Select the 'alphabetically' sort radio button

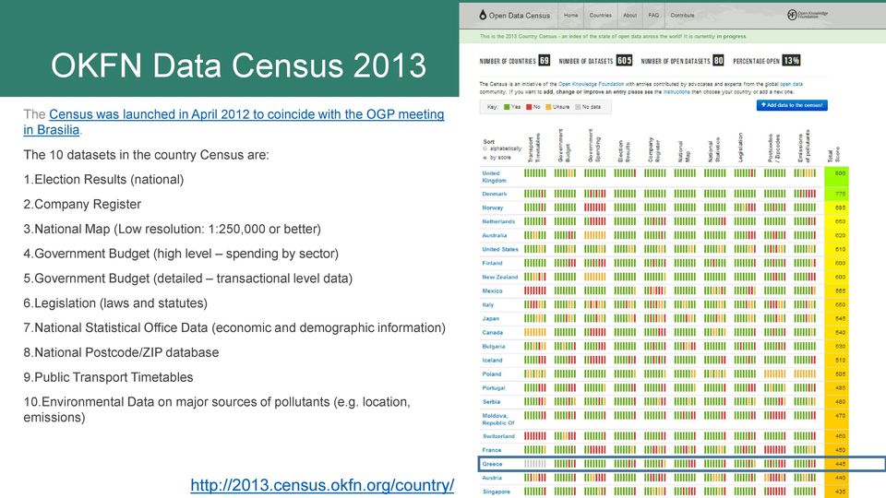click(x=485, y=149)
